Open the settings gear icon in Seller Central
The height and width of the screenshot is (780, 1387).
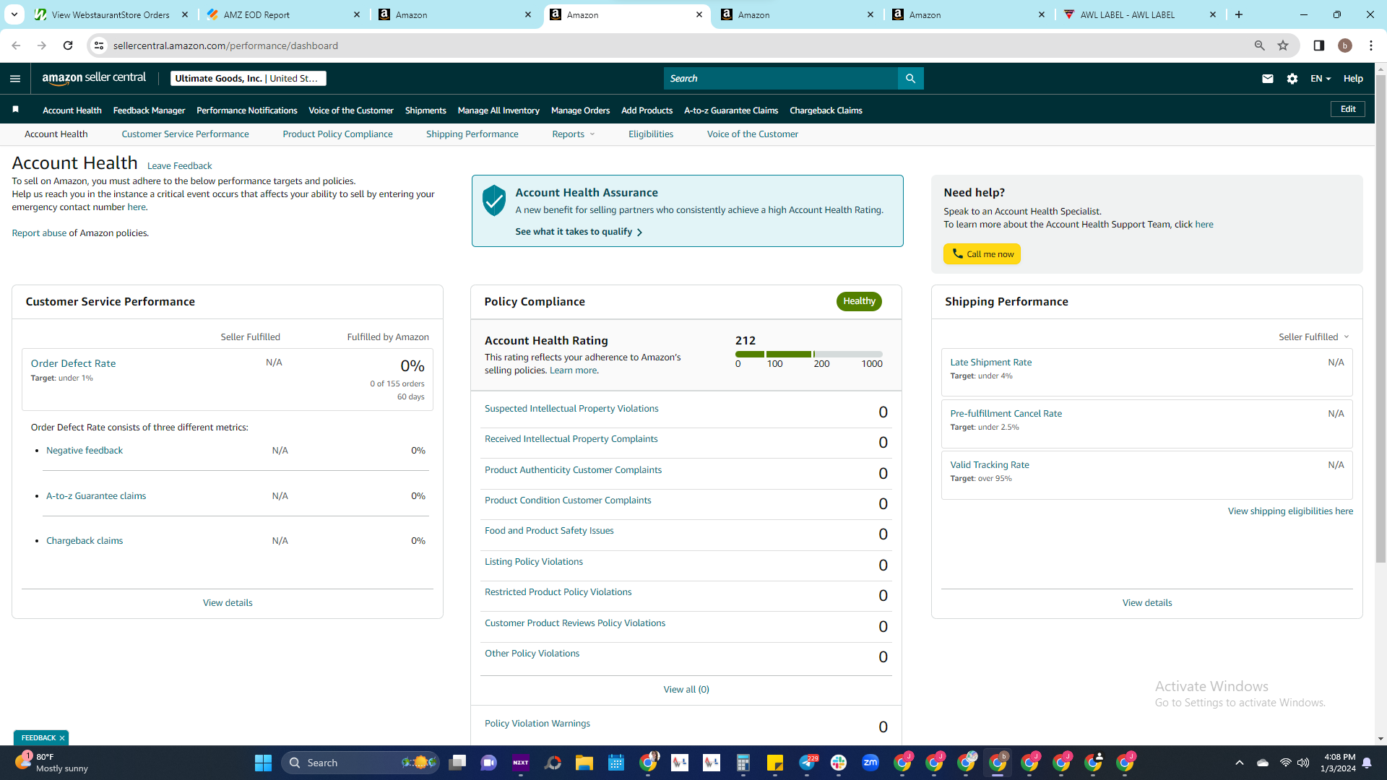coord(1292,79)
